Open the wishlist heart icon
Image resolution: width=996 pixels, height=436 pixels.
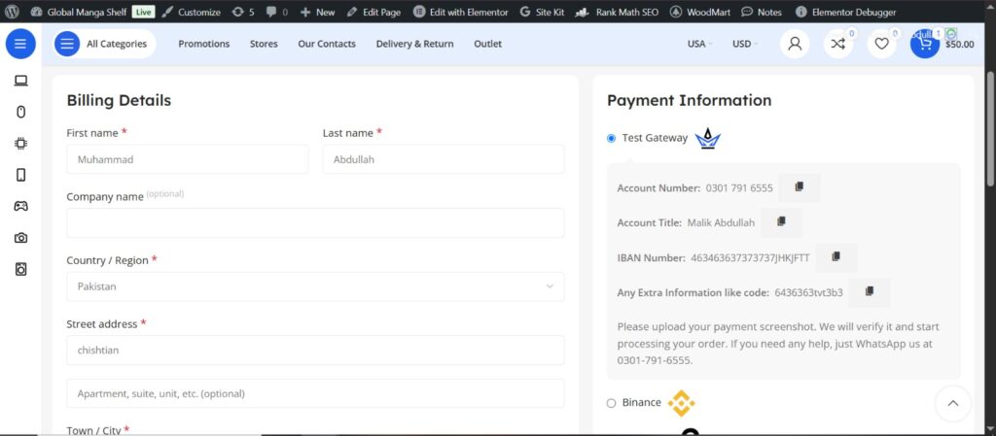[x=881, y=44]
